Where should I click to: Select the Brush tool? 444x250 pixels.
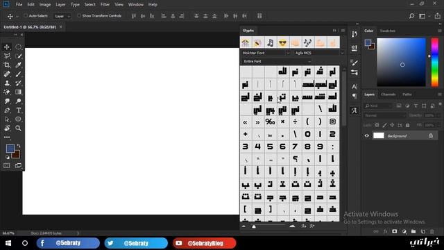[19, 74]
